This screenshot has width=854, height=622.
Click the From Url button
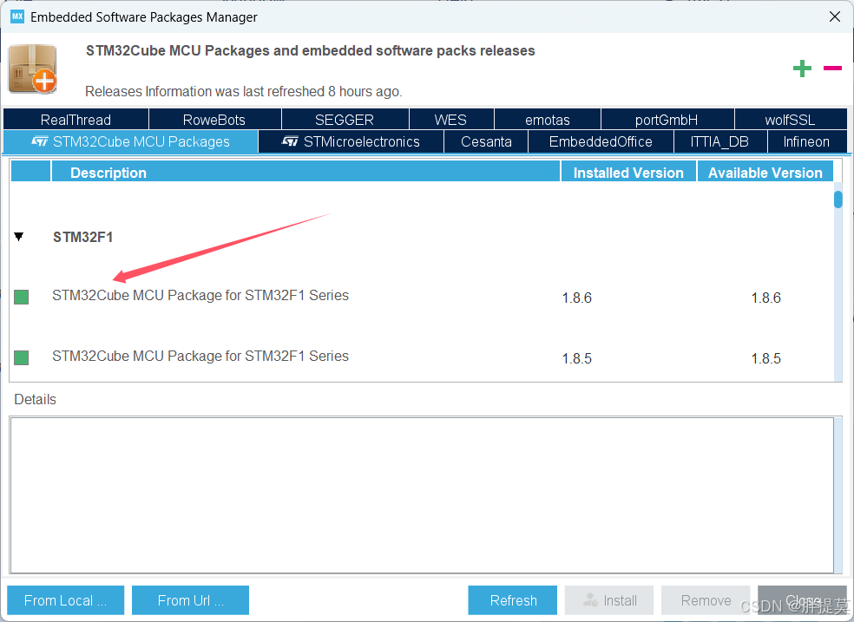point(191,600)
